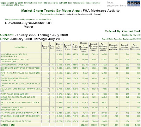This screenshot has width=141, height=127.
Task: Open Howard Hanna Fncl Svs lender
Action: click(14, 55)
